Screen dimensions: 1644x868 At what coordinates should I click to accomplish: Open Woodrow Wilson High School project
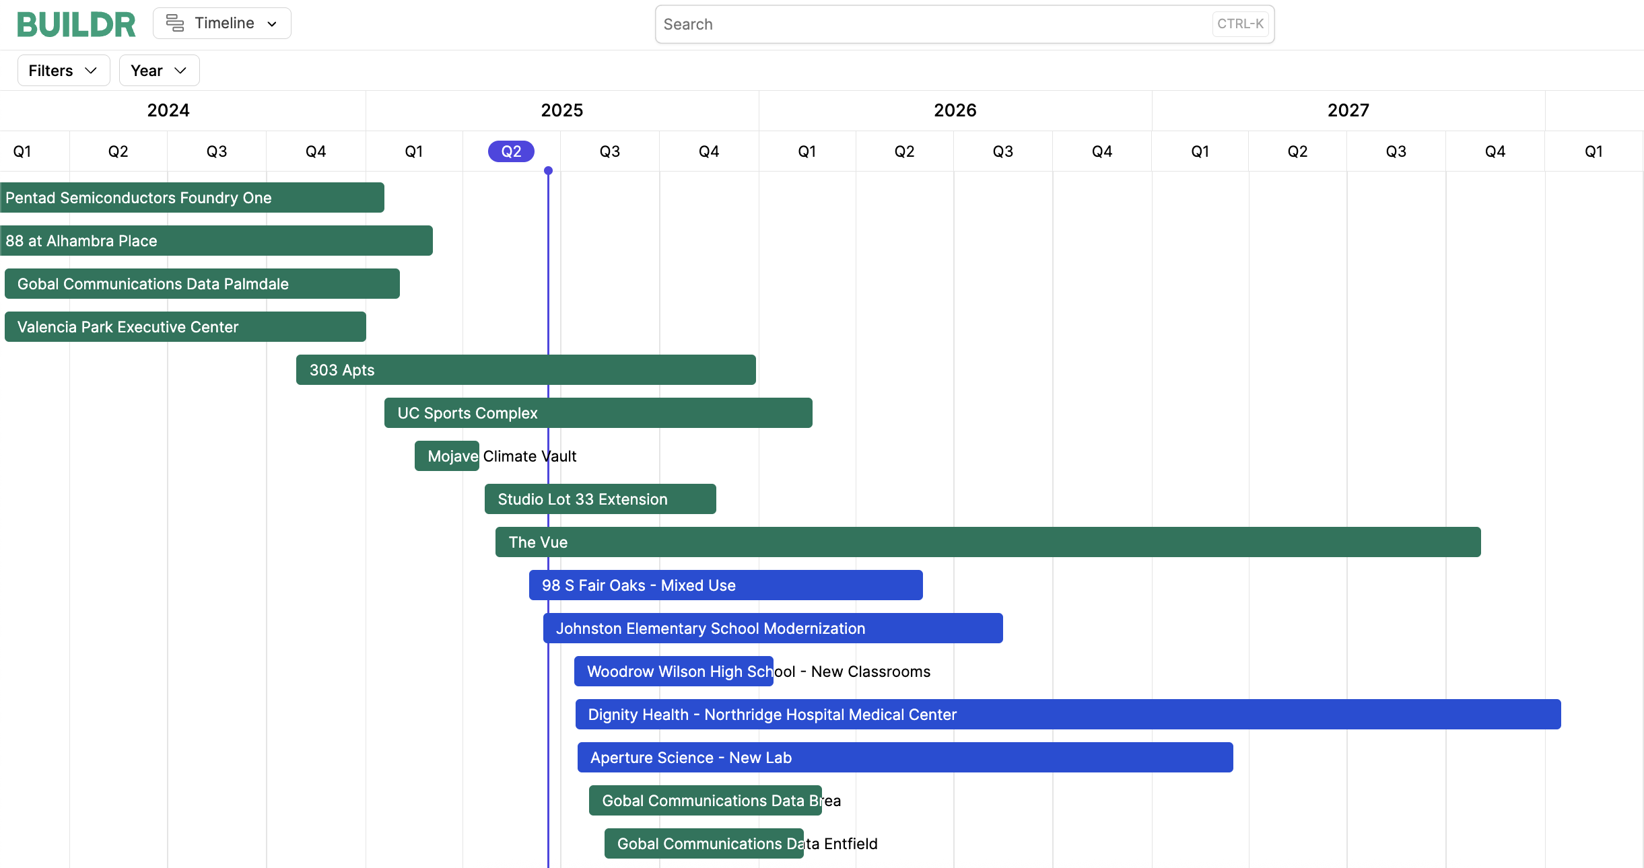(673, 672)
